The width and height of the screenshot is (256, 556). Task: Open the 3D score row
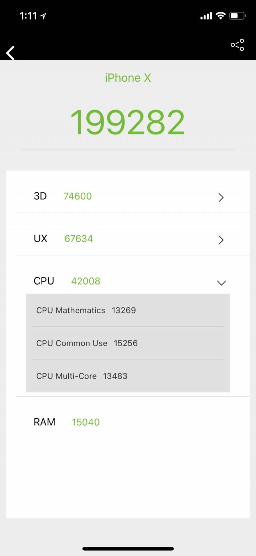coord(133,196)
